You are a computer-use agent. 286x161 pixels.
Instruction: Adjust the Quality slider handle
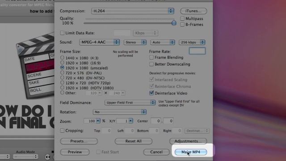(174, 23)
